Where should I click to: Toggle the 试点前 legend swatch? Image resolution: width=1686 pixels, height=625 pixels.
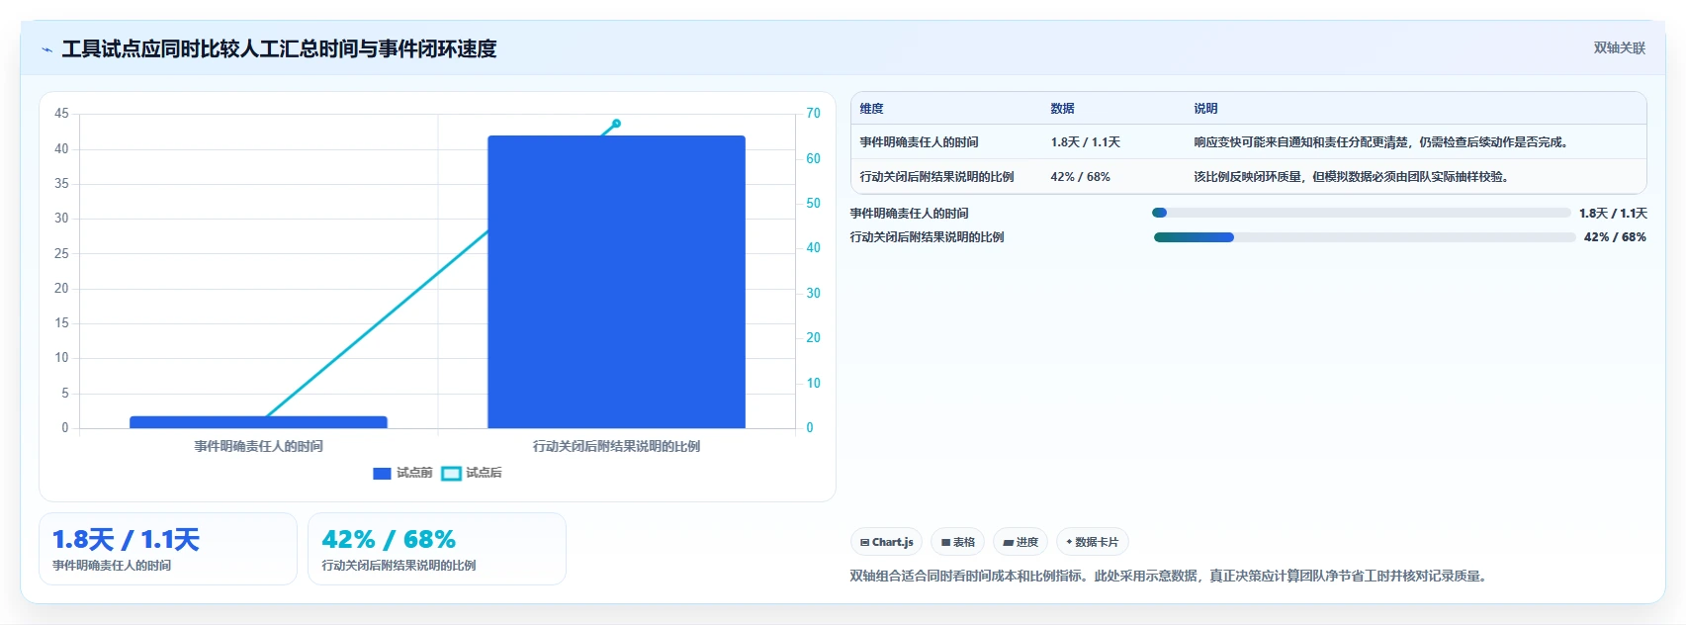click(382, 474)
